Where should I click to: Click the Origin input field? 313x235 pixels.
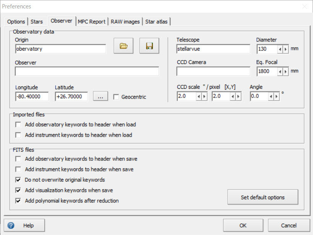(x=60, y=49)
